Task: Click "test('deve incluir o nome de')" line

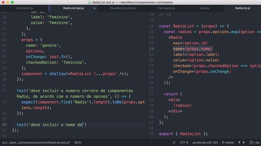Action: point(51,125)
